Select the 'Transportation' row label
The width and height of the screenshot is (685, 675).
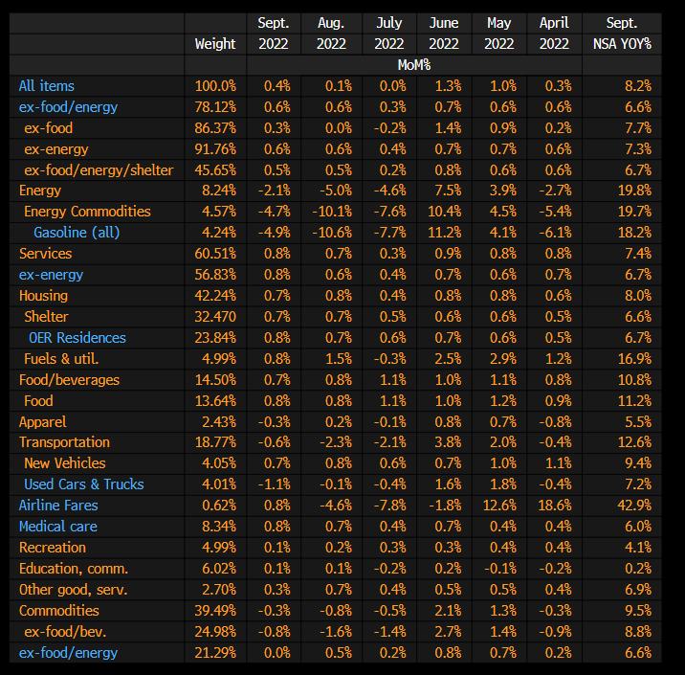[64, 442]
